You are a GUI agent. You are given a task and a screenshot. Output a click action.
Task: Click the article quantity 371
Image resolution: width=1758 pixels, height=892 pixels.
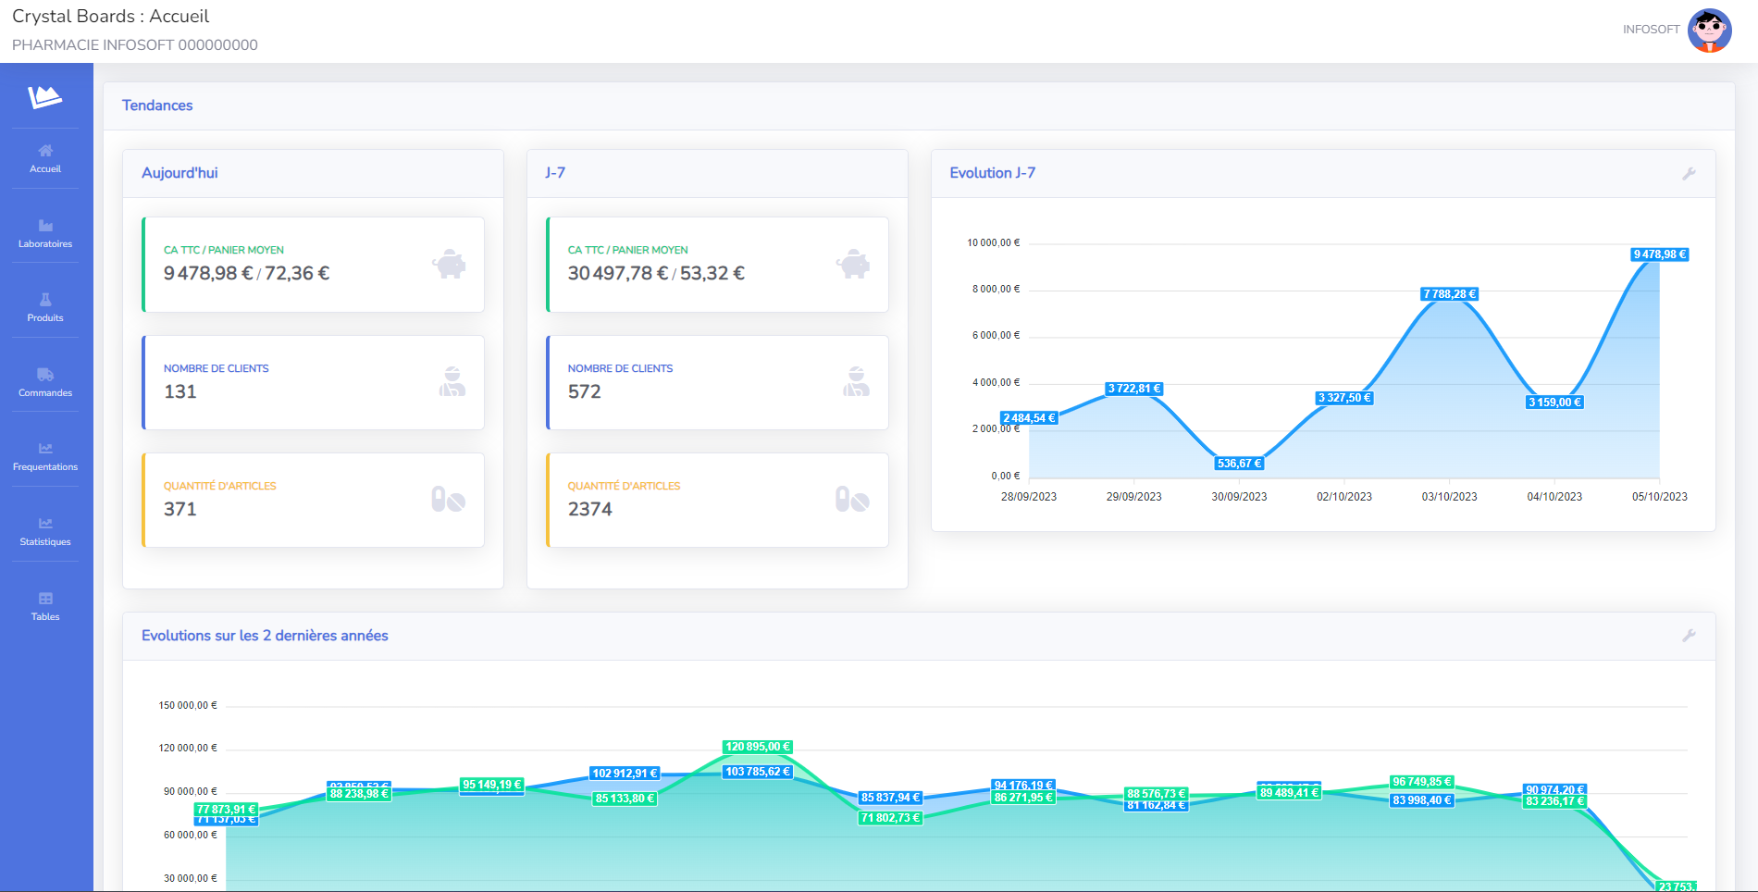180,509
